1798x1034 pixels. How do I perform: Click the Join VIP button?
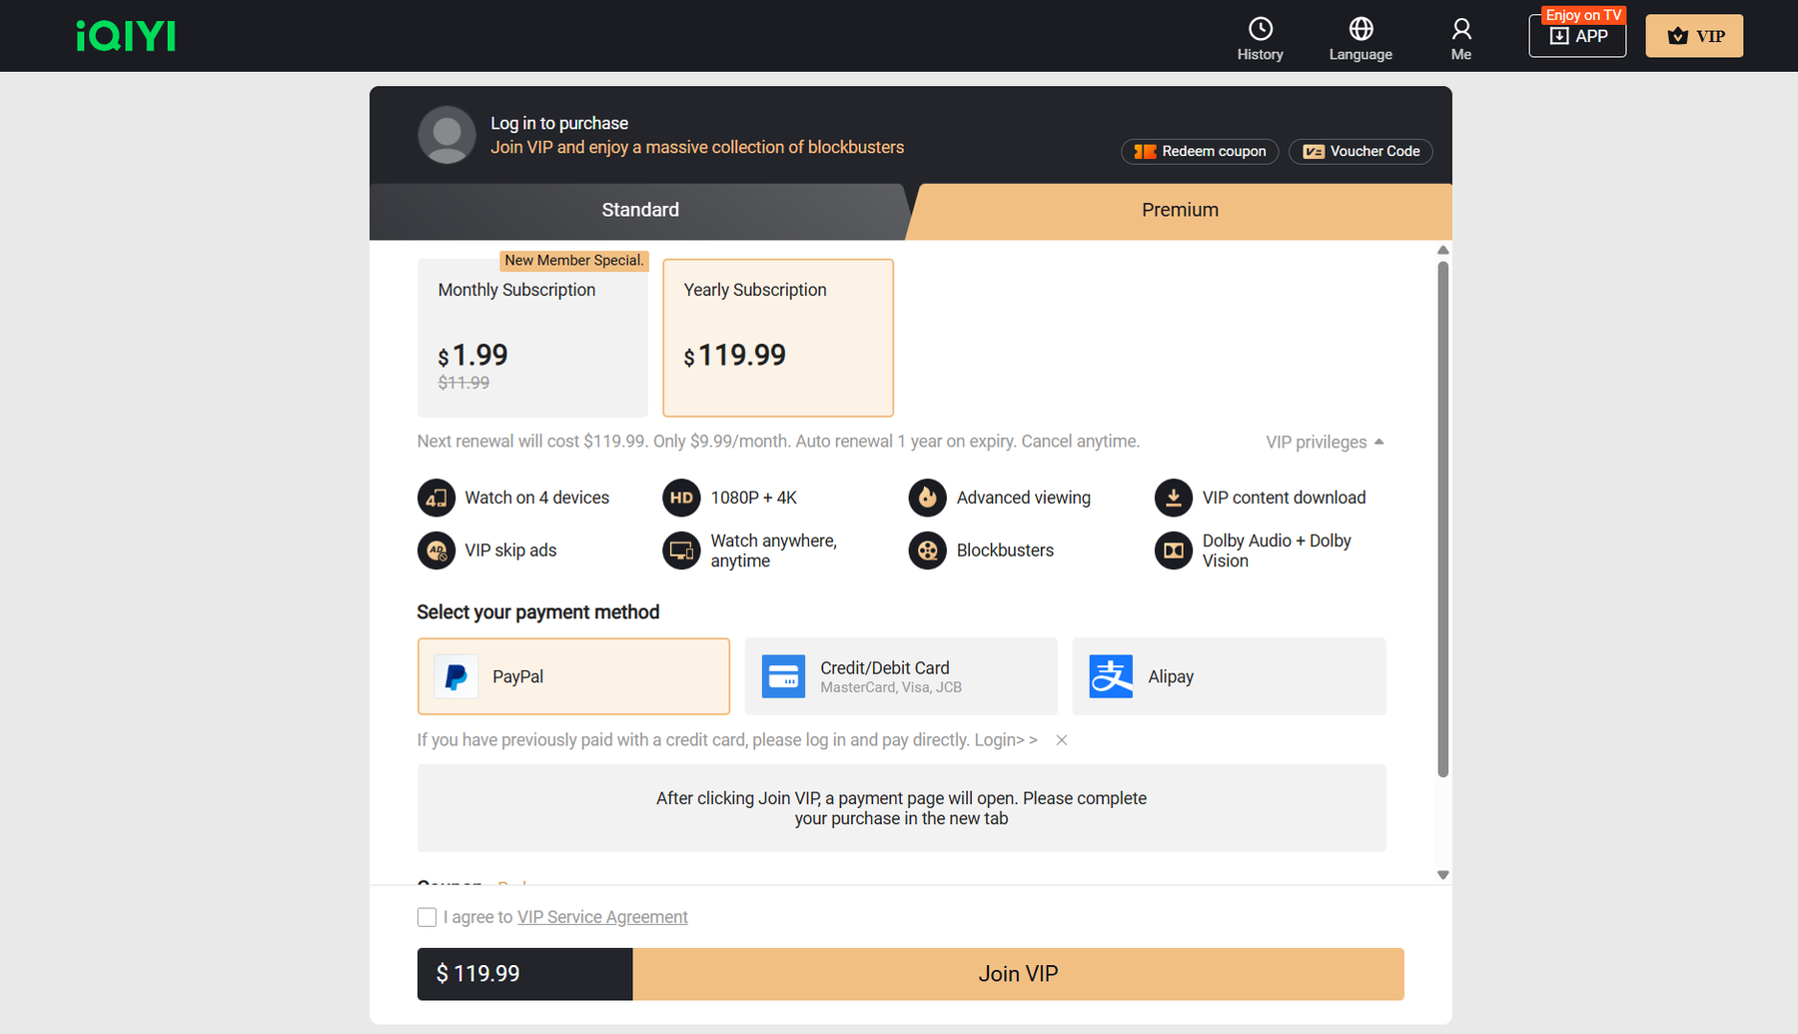pyautogui.click(x=1018, y=974)
